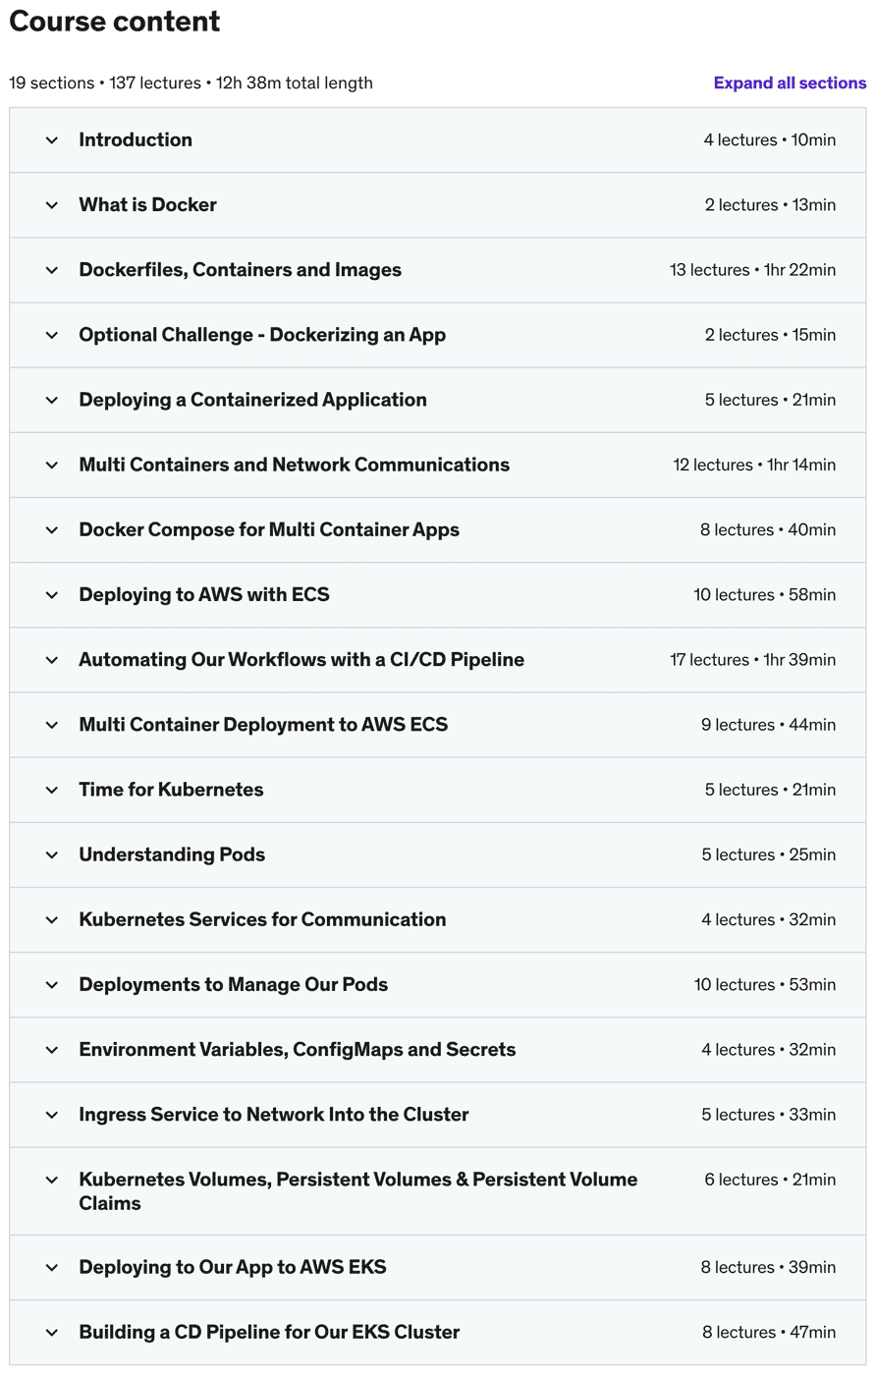Image resolution: width=875 pixels, height=1375 pixels.
Task: Expand chevron beside Ingress Service section
Action: pos(52,1115)
